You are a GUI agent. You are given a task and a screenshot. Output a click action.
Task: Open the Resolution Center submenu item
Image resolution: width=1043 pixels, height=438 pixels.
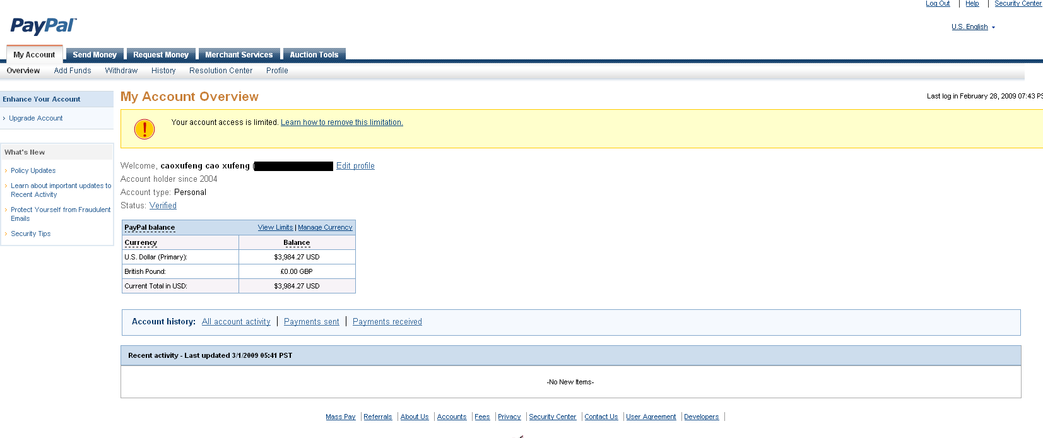click(x=221, y=71)
